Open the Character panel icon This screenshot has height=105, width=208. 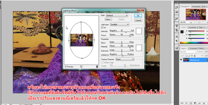[177, 37]
